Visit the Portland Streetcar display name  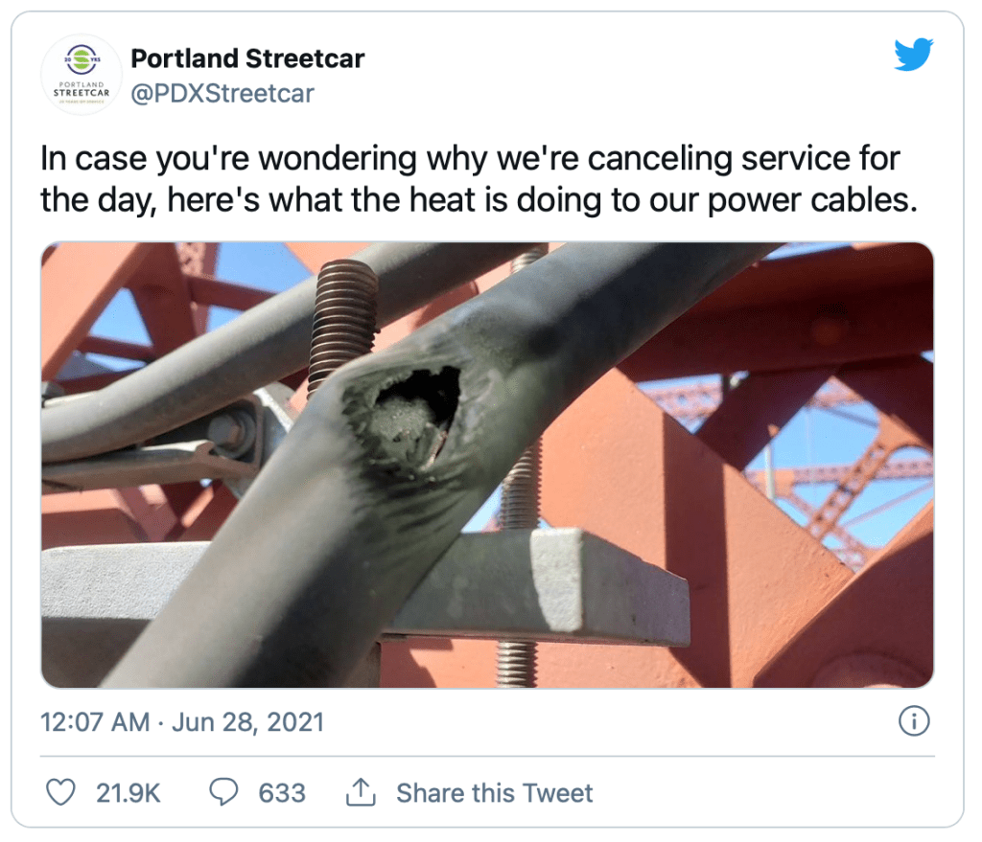click(x=247, y=58)
